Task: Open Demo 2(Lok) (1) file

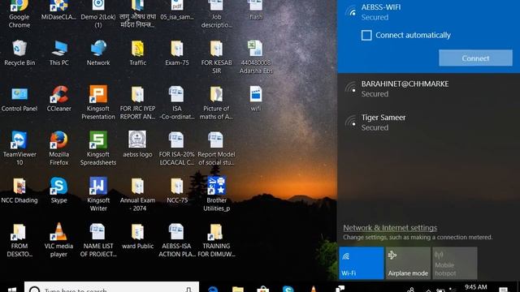Action: [x=98, y=13]
